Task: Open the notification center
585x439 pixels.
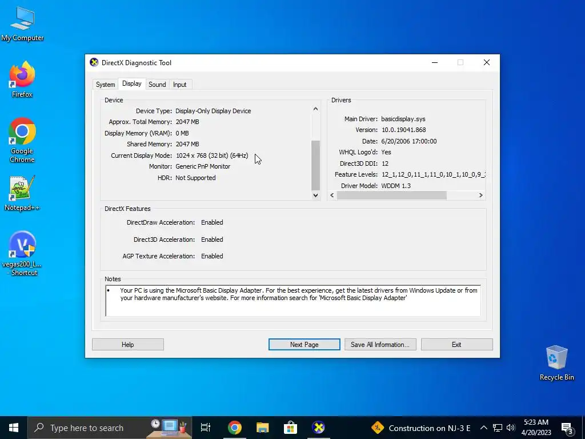Action: click(x=567, y=428)
